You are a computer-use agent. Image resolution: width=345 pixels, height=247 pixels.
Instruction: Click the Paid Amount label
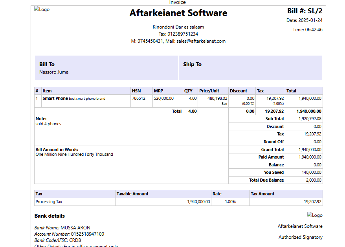(271, 157)
